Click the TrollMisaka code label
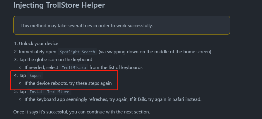 [74, 68]
